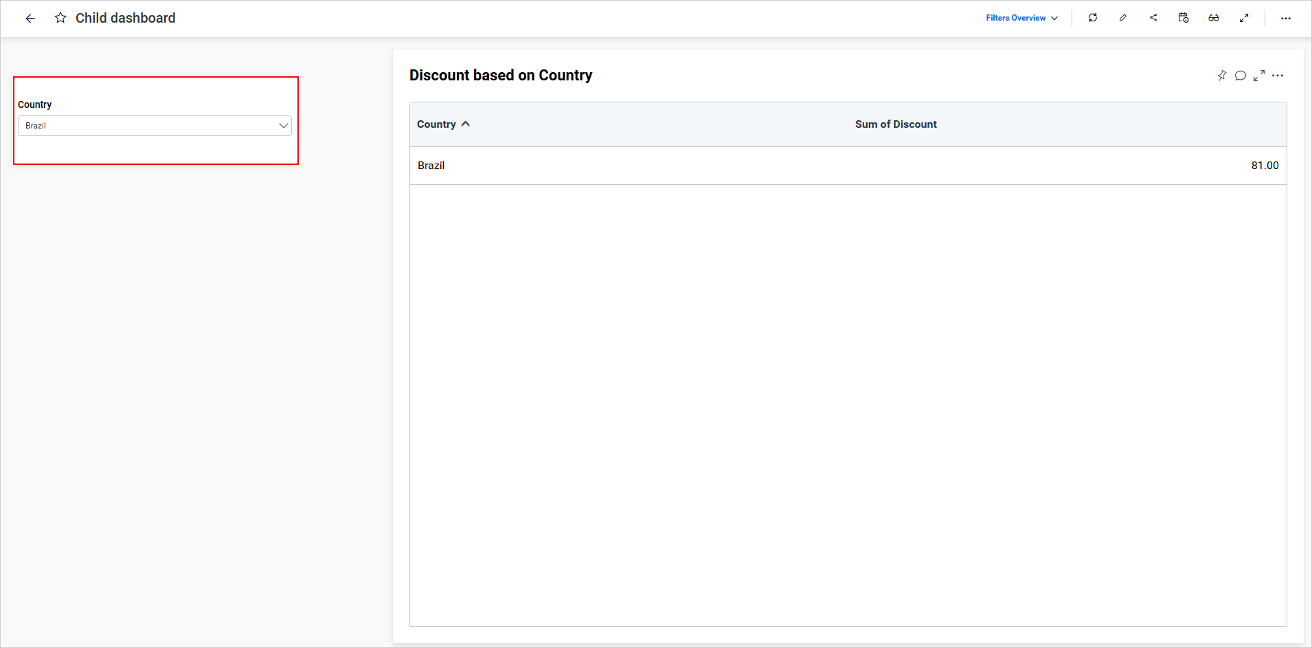Open dashboard edit mode via pencil icon
This screenshot has width=1312, height=648.
pos(1124,18)
